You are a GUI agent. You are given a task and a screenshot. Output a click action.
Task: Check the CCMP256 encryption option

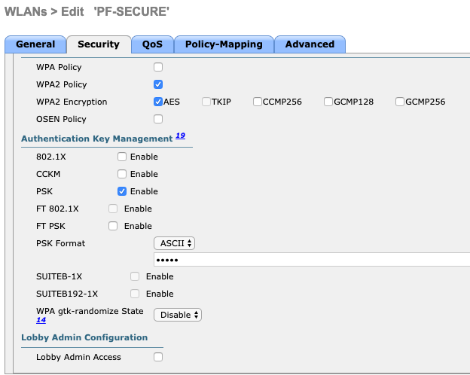(258, 102)
